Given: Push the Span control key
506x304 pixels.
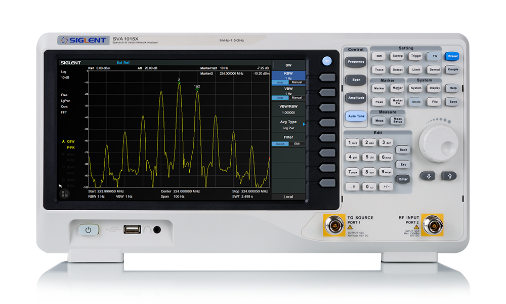Looking at the screenshot, I should (356, 80).
